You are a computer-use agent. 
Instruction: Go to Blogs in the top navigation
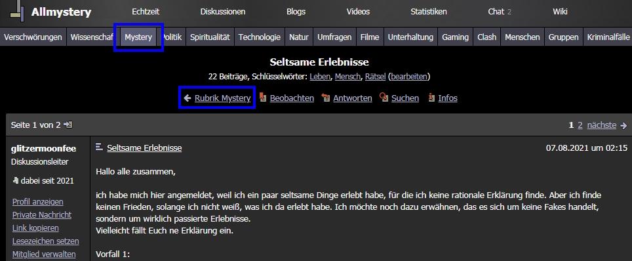(x=296, y=12)
